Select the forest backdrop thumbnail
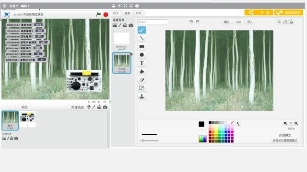 121,63
